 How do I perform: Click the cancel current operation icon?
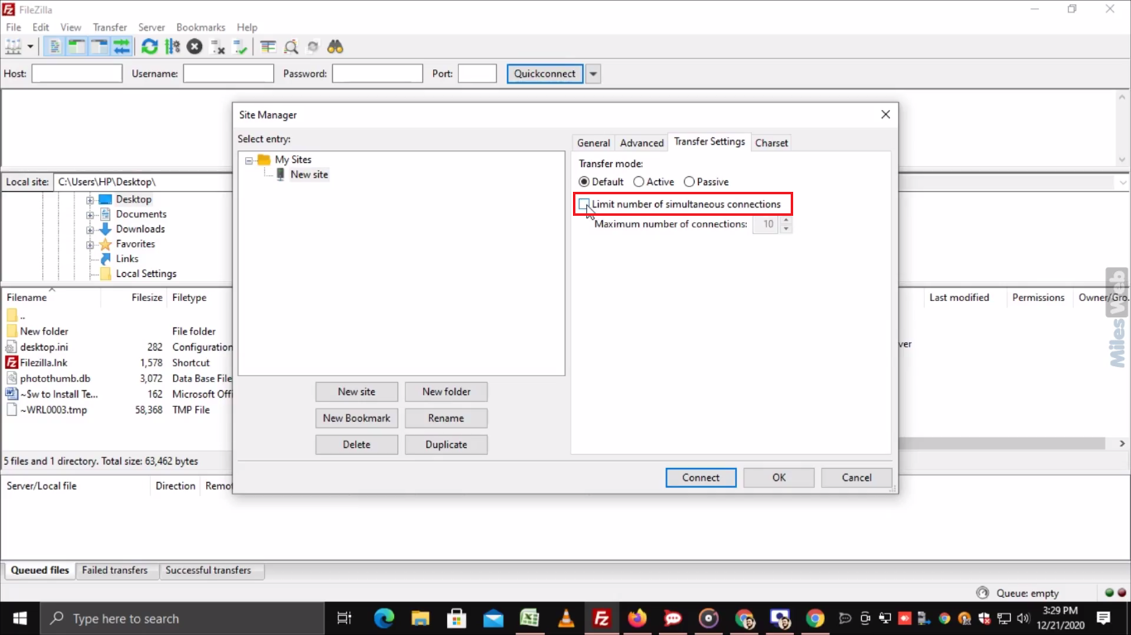point(195,47)
